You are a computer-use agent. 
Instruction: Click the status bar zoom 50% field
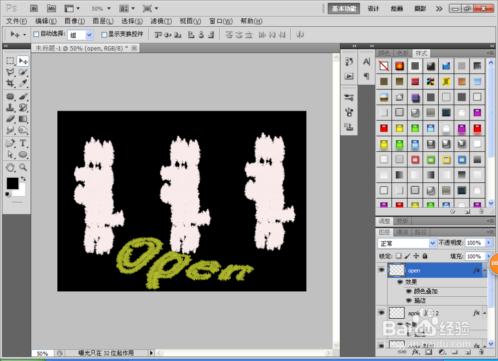(x=42, y=354)
